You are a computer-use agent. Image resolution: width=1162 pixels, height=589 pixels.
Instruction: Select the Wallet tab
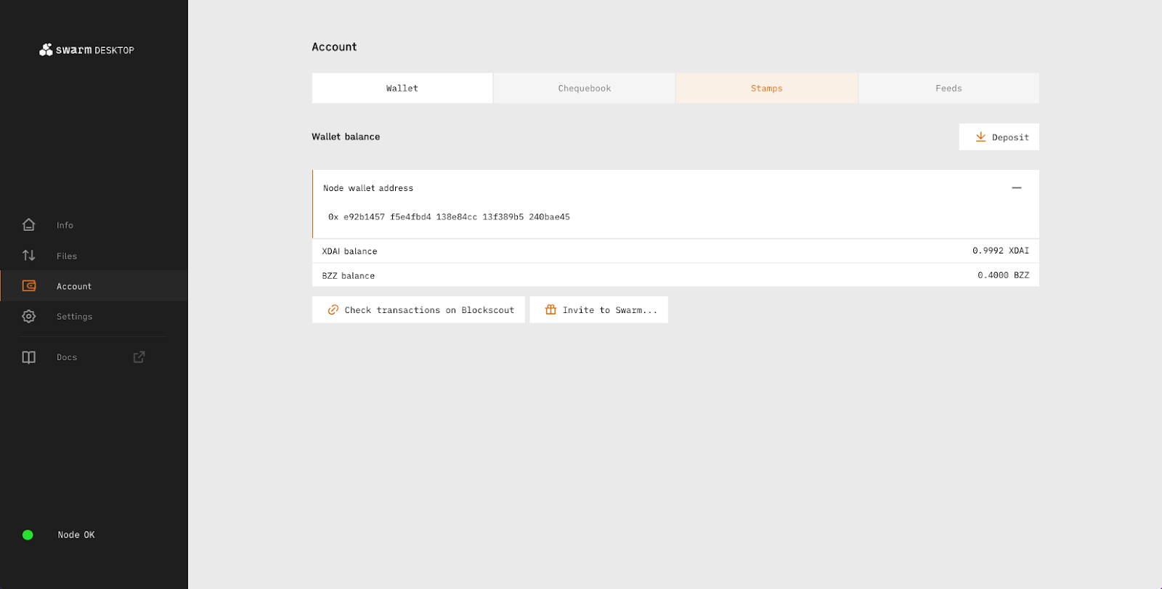402,89
